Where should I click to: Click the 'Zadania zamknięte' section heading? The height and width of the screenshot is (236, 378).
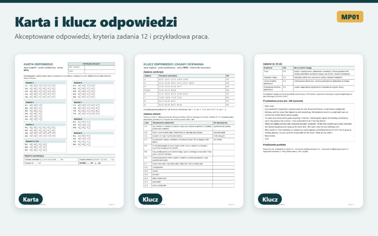click(x=154, y=72)
